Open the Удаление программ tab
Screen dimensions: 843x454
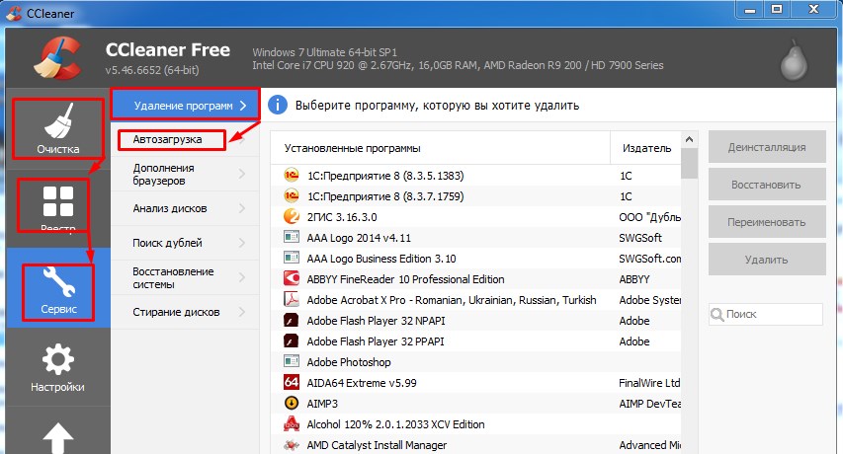(x=184, y=104)
